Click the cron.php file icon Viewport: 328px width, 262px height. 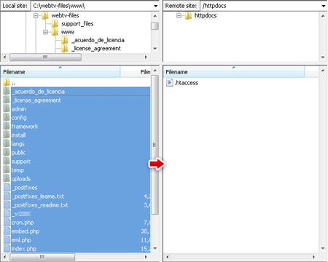tap(7, 222)
